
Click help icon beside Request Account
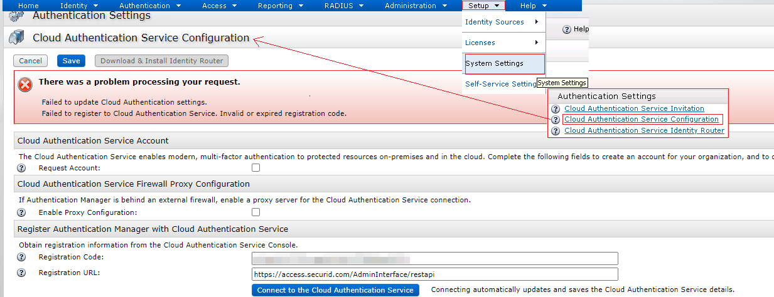point(21,168)
